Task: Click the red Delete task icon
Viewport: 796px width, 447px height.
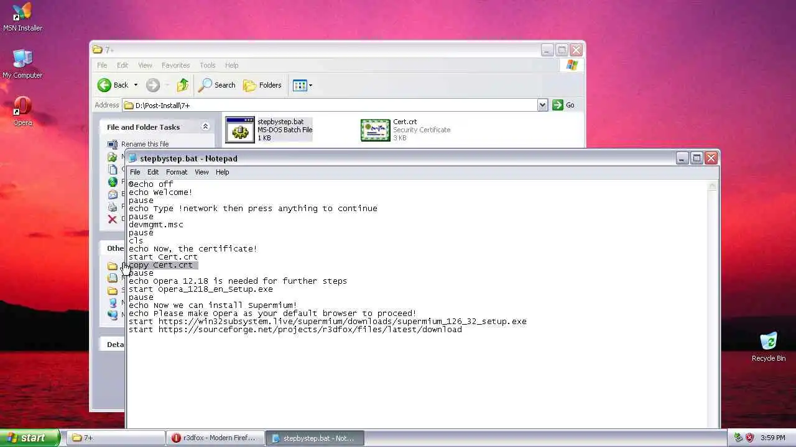Action: coord(112,219)
